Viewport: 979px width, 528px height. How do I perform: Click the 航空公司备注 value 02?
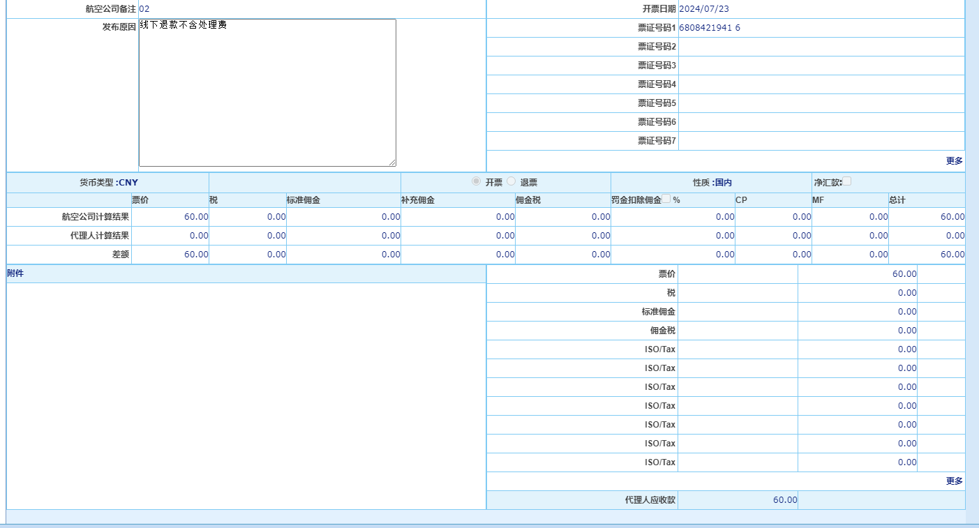[x=144, y=9]
